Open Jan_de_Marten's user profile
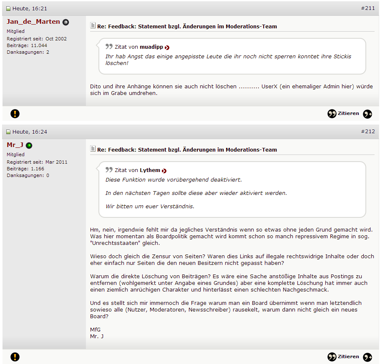 tap(33, 22)
